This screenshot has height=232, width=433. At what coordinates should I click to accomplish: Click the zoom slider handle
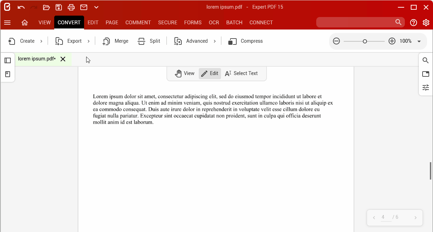click(365, 41)
